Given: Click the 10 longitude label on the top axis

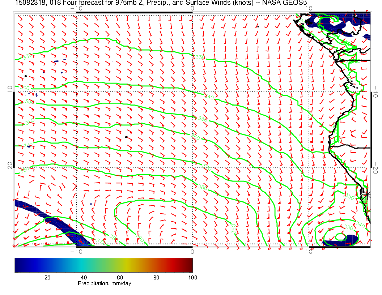Looking at the screenshot, I should click(309, 8).
